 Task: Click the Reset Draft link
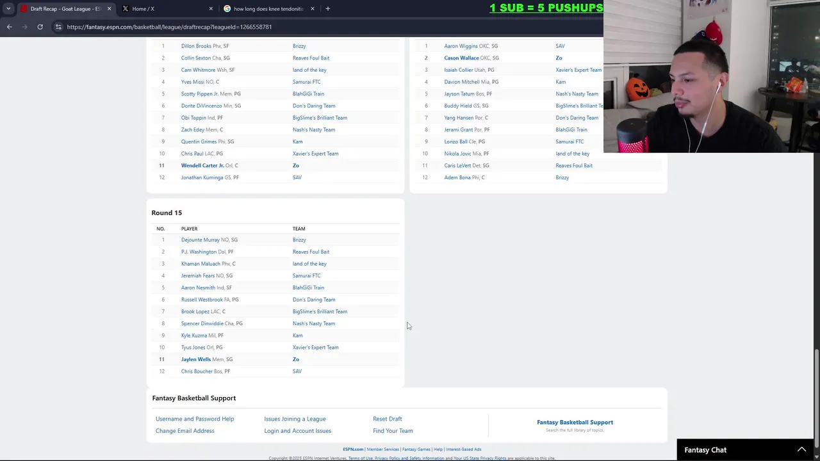point(388,419)
